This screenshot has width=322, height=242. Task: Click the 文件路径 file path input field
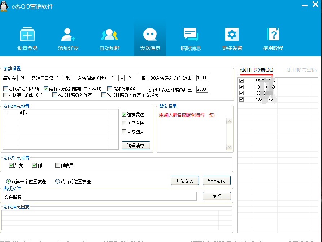pyautogui.click(x=110, y=196)
